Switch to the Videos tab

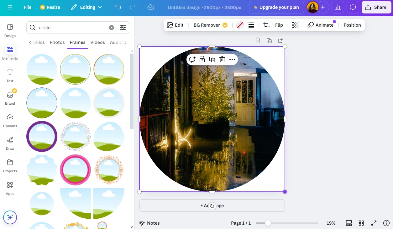coord(98,42)
